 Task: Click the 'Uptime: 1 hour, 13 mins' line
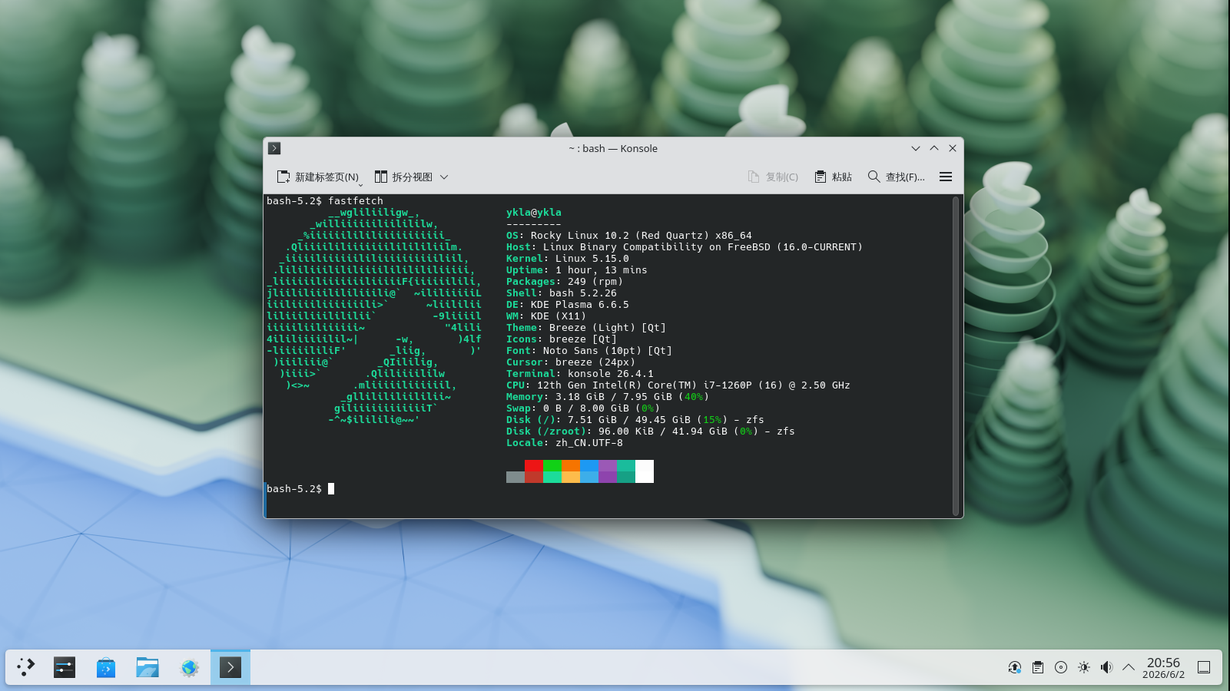pyautogui.click(x=577, y=270)
